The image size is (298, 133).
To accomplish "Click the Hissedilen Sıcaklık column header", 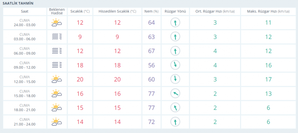I will (117, 11).
